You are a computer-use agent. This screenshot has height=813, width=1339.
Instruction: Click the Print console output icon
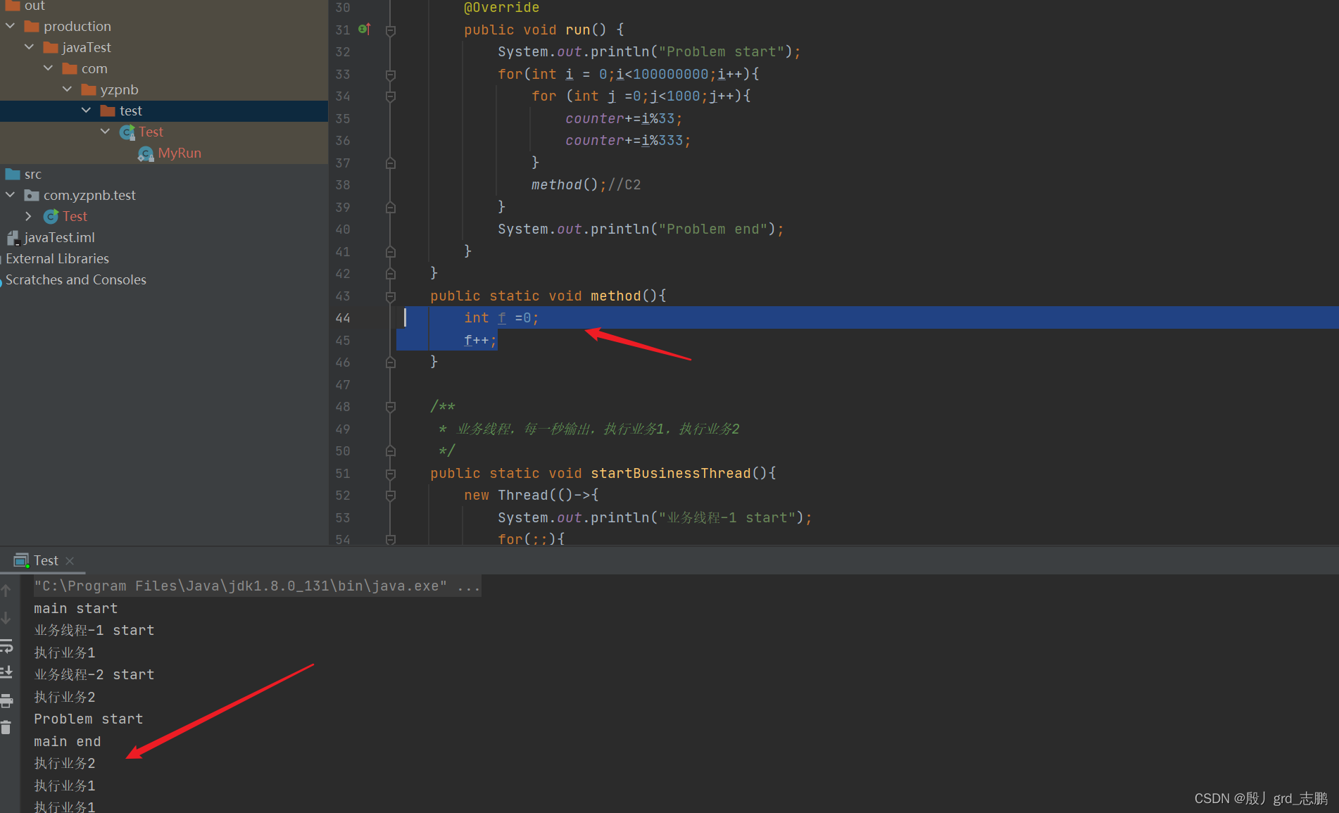coord(6,700)
